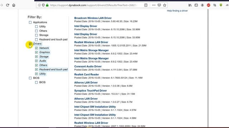The height and width of the screenshot is (128, 229).
Task: Check Others under Applications
Action: [36, 31]
